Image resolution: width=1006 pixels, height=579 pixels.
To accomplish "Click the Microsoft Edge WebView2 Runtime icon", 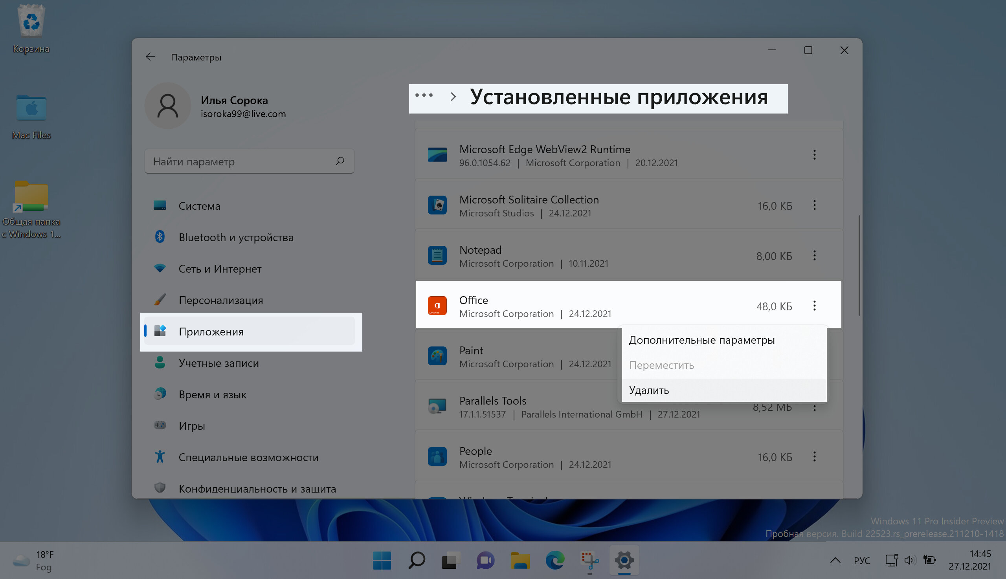I will (x=437, y=155).
